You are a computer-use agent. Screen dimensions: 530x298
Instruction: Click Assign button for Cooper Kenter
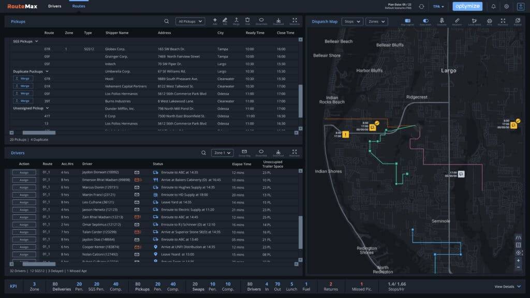(24, 247)
